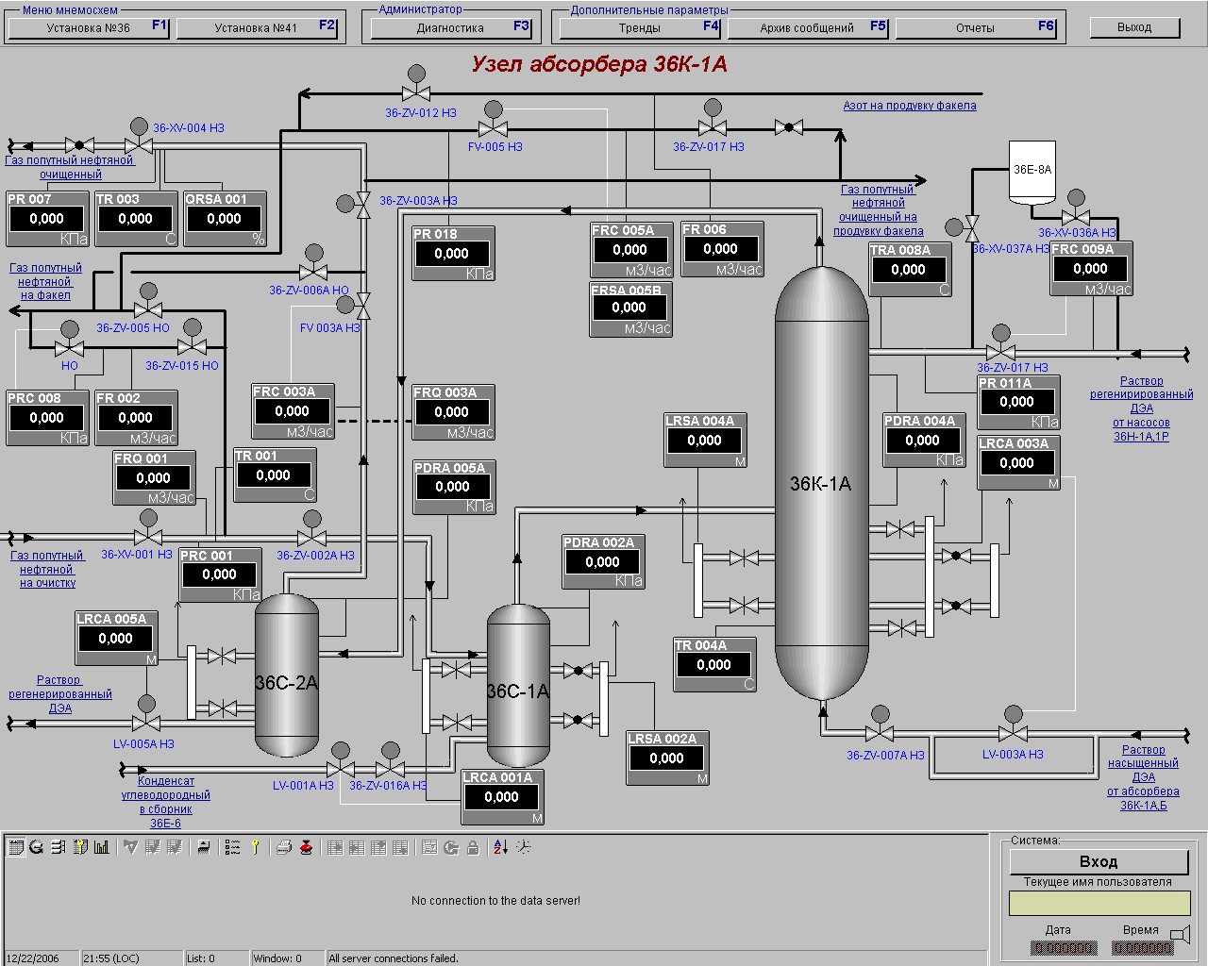
Task: Open link Конденсат углеводородный в сборник 36Е-6
Action: point(166,802)
